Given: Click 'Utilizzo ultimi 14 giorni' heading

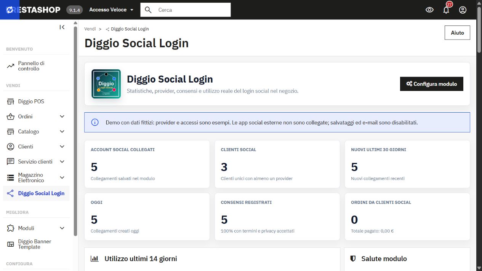Looking at the screenshot, I should (x=141, y=259).
